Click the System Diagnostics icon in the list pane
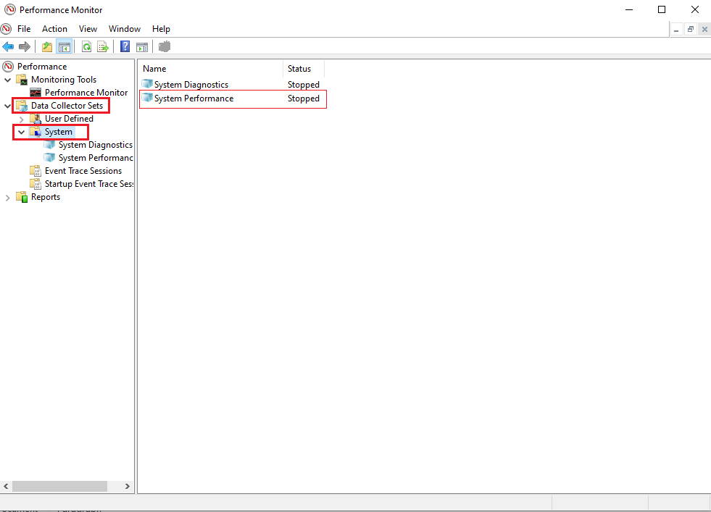711x512 pixels. pos(147,84)
